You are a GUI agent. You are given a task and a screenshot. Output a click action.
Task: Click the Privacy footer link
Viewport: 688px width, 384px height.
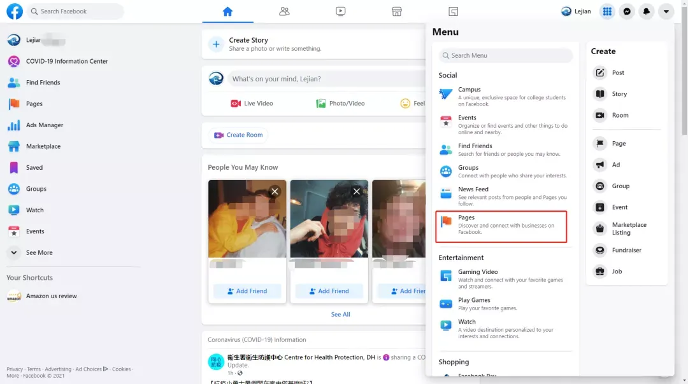[15, 369]
